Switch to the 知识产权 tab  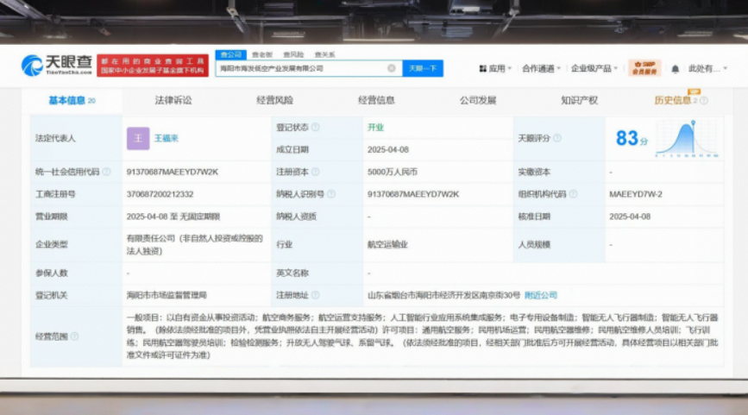tap(579, 100)
